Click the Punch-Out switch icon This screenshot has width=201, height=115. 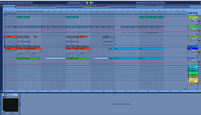click(x=154, y=3)
